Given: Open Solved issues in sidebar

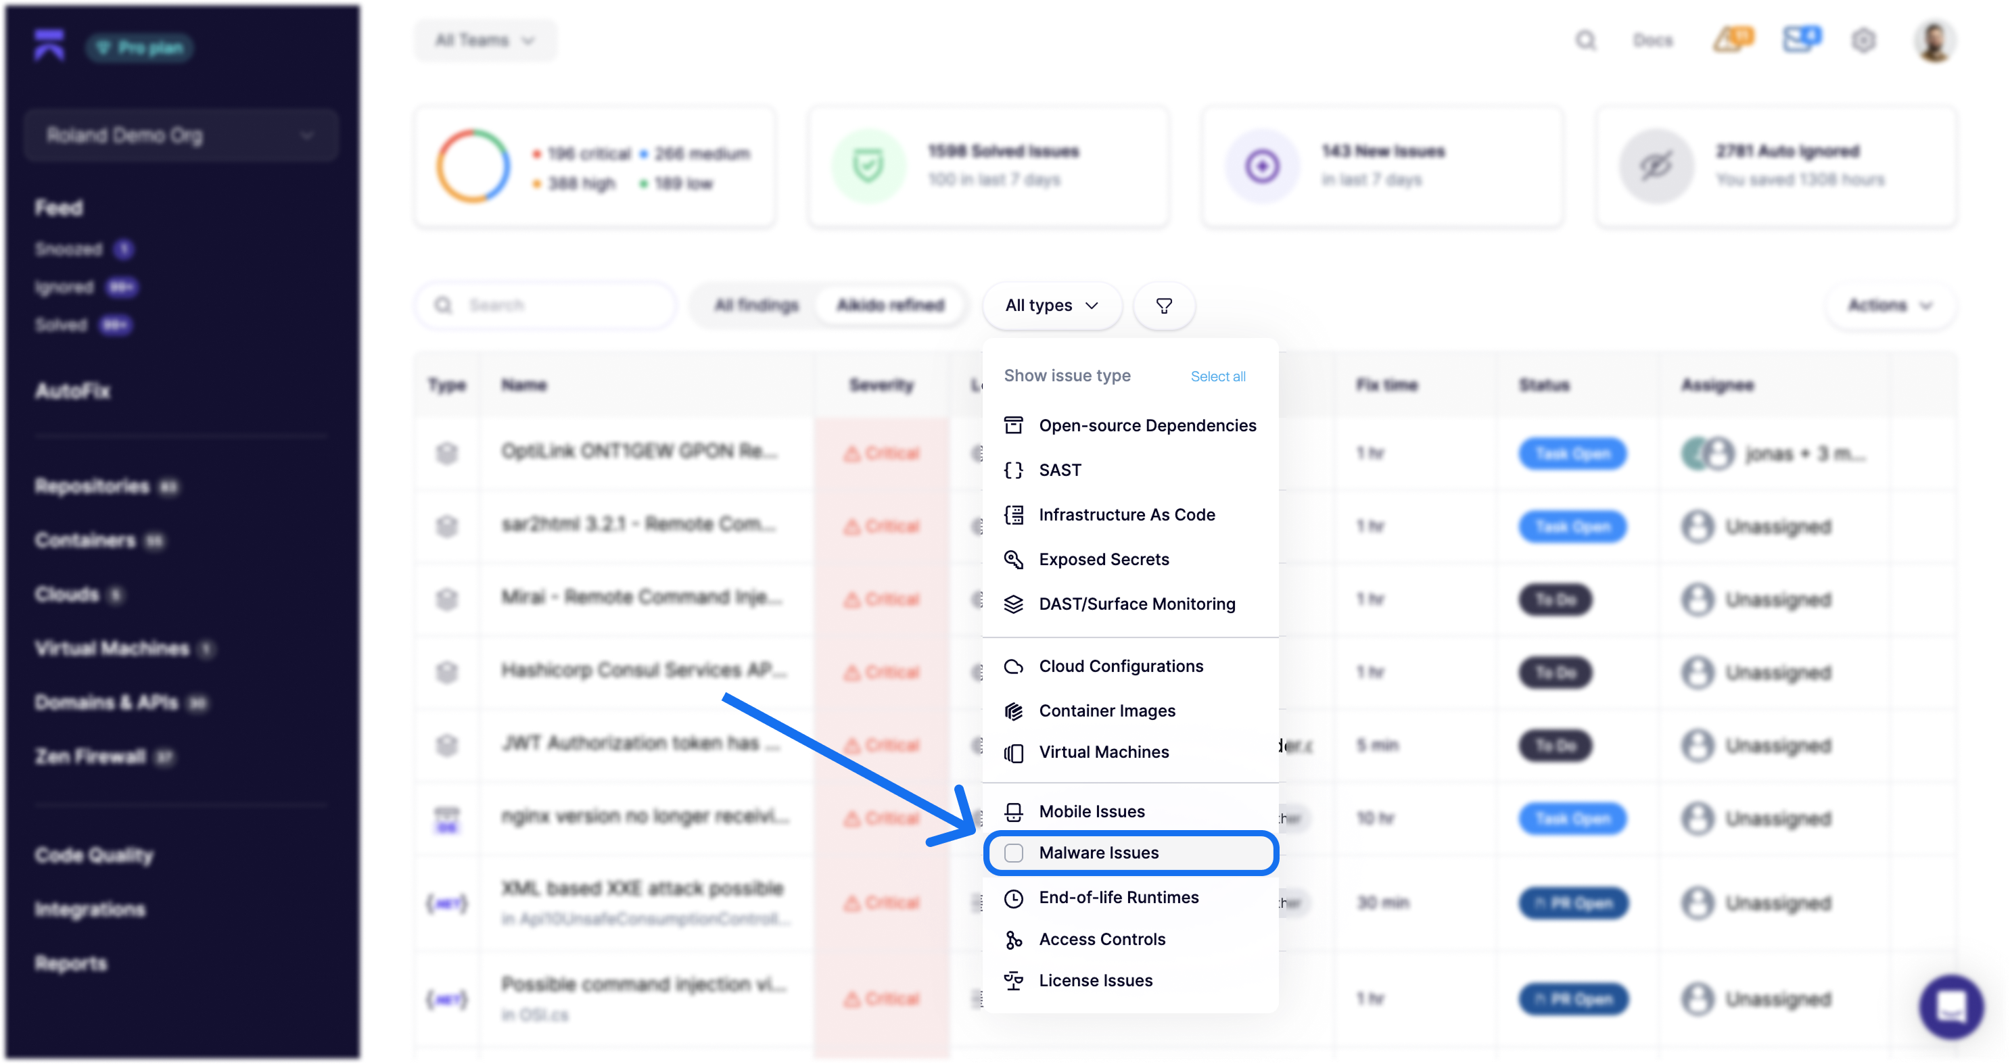Looking at the screenshot, I should point(83,324).
